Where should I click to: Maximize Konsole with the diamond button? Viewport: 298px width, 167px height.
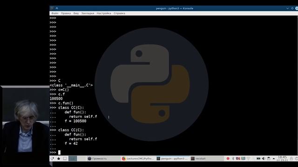point(292,8)
